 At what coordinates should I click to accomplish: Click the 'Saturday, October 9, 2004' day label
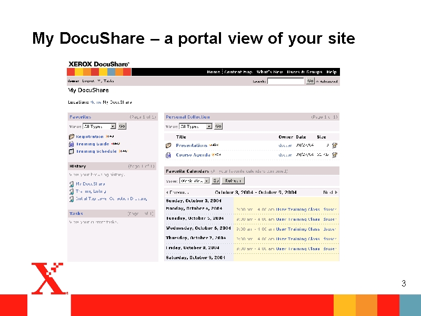point(195,258)
